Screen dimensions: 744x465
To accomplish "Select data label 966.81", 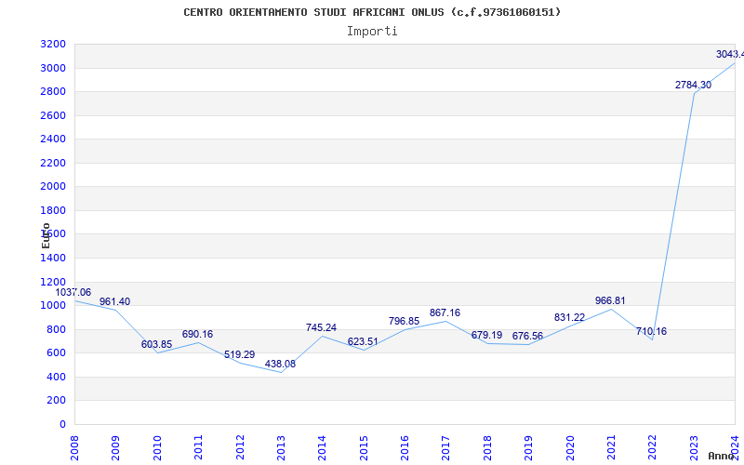I will pyautogui.click(x=610, y=301).
